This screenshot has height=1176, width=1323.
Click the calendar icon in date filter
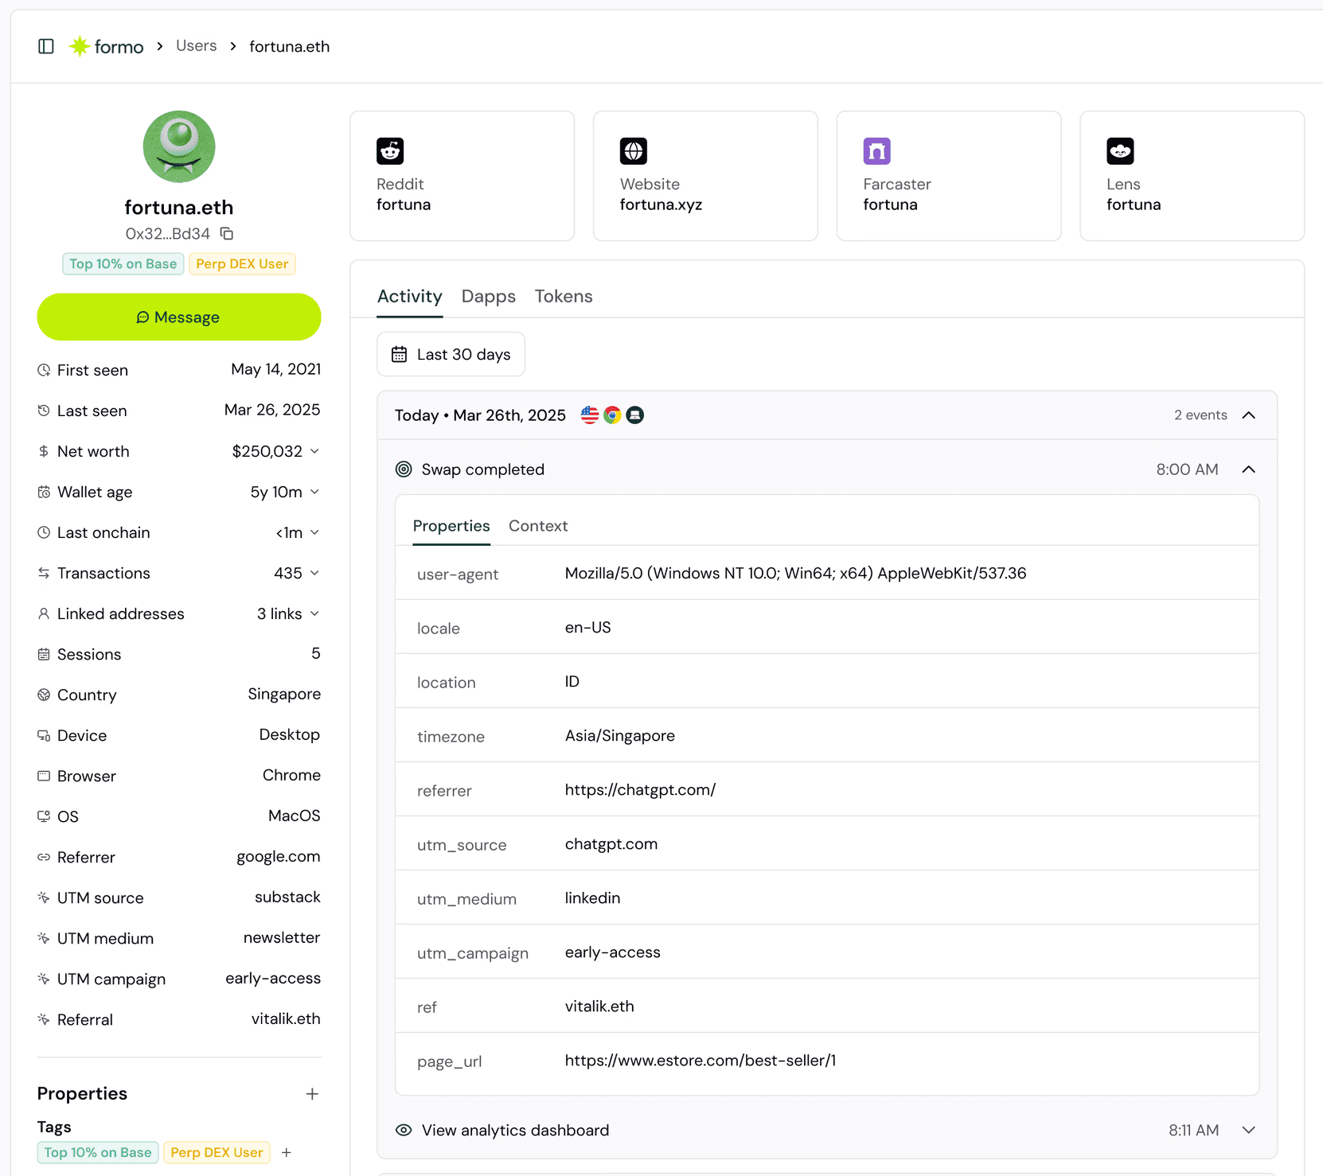[400, 353]
